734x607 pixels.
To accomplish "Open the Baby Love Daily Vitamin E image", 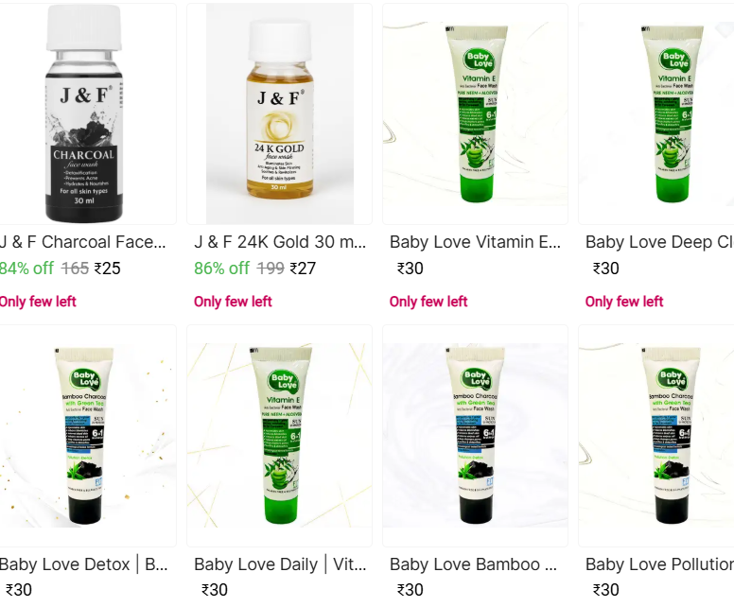I will pyautogui.click(x=279, y=435).
